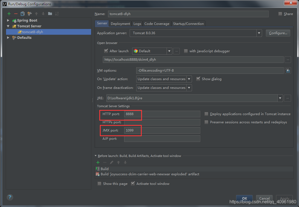
Task: Click the Spring Boot leaf icon
Action: click(x=14, y=21)
